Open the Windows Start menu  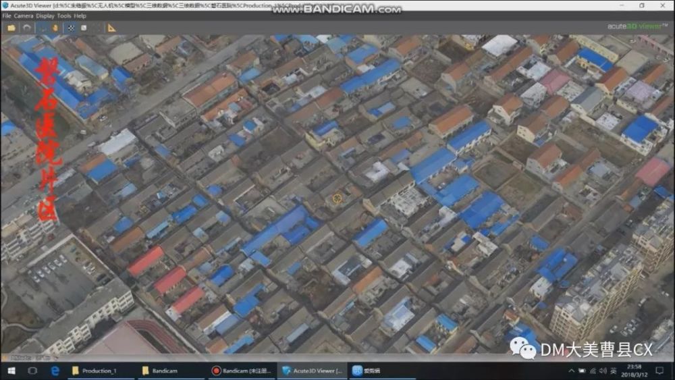click(11, 371)
